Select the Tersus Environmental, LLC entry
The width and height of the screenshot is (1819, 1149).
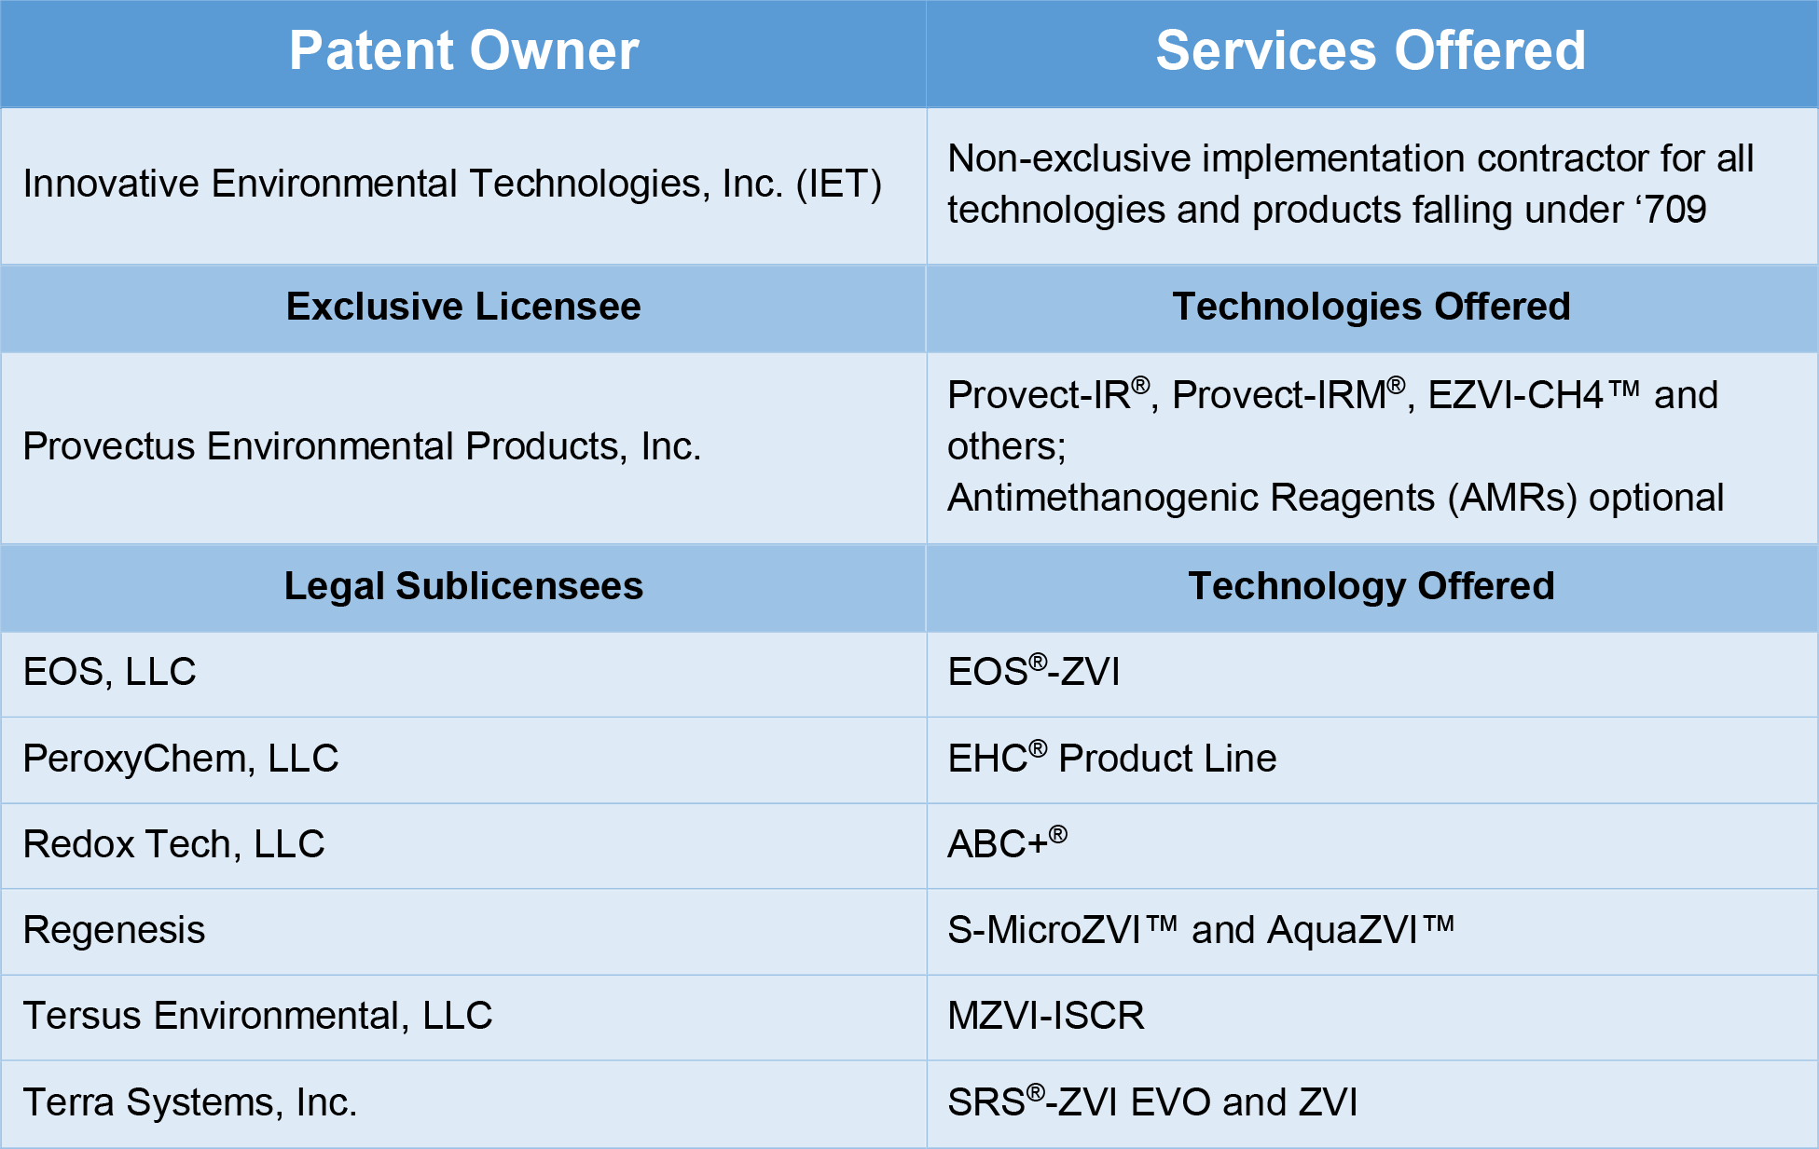pos(257,1016)
